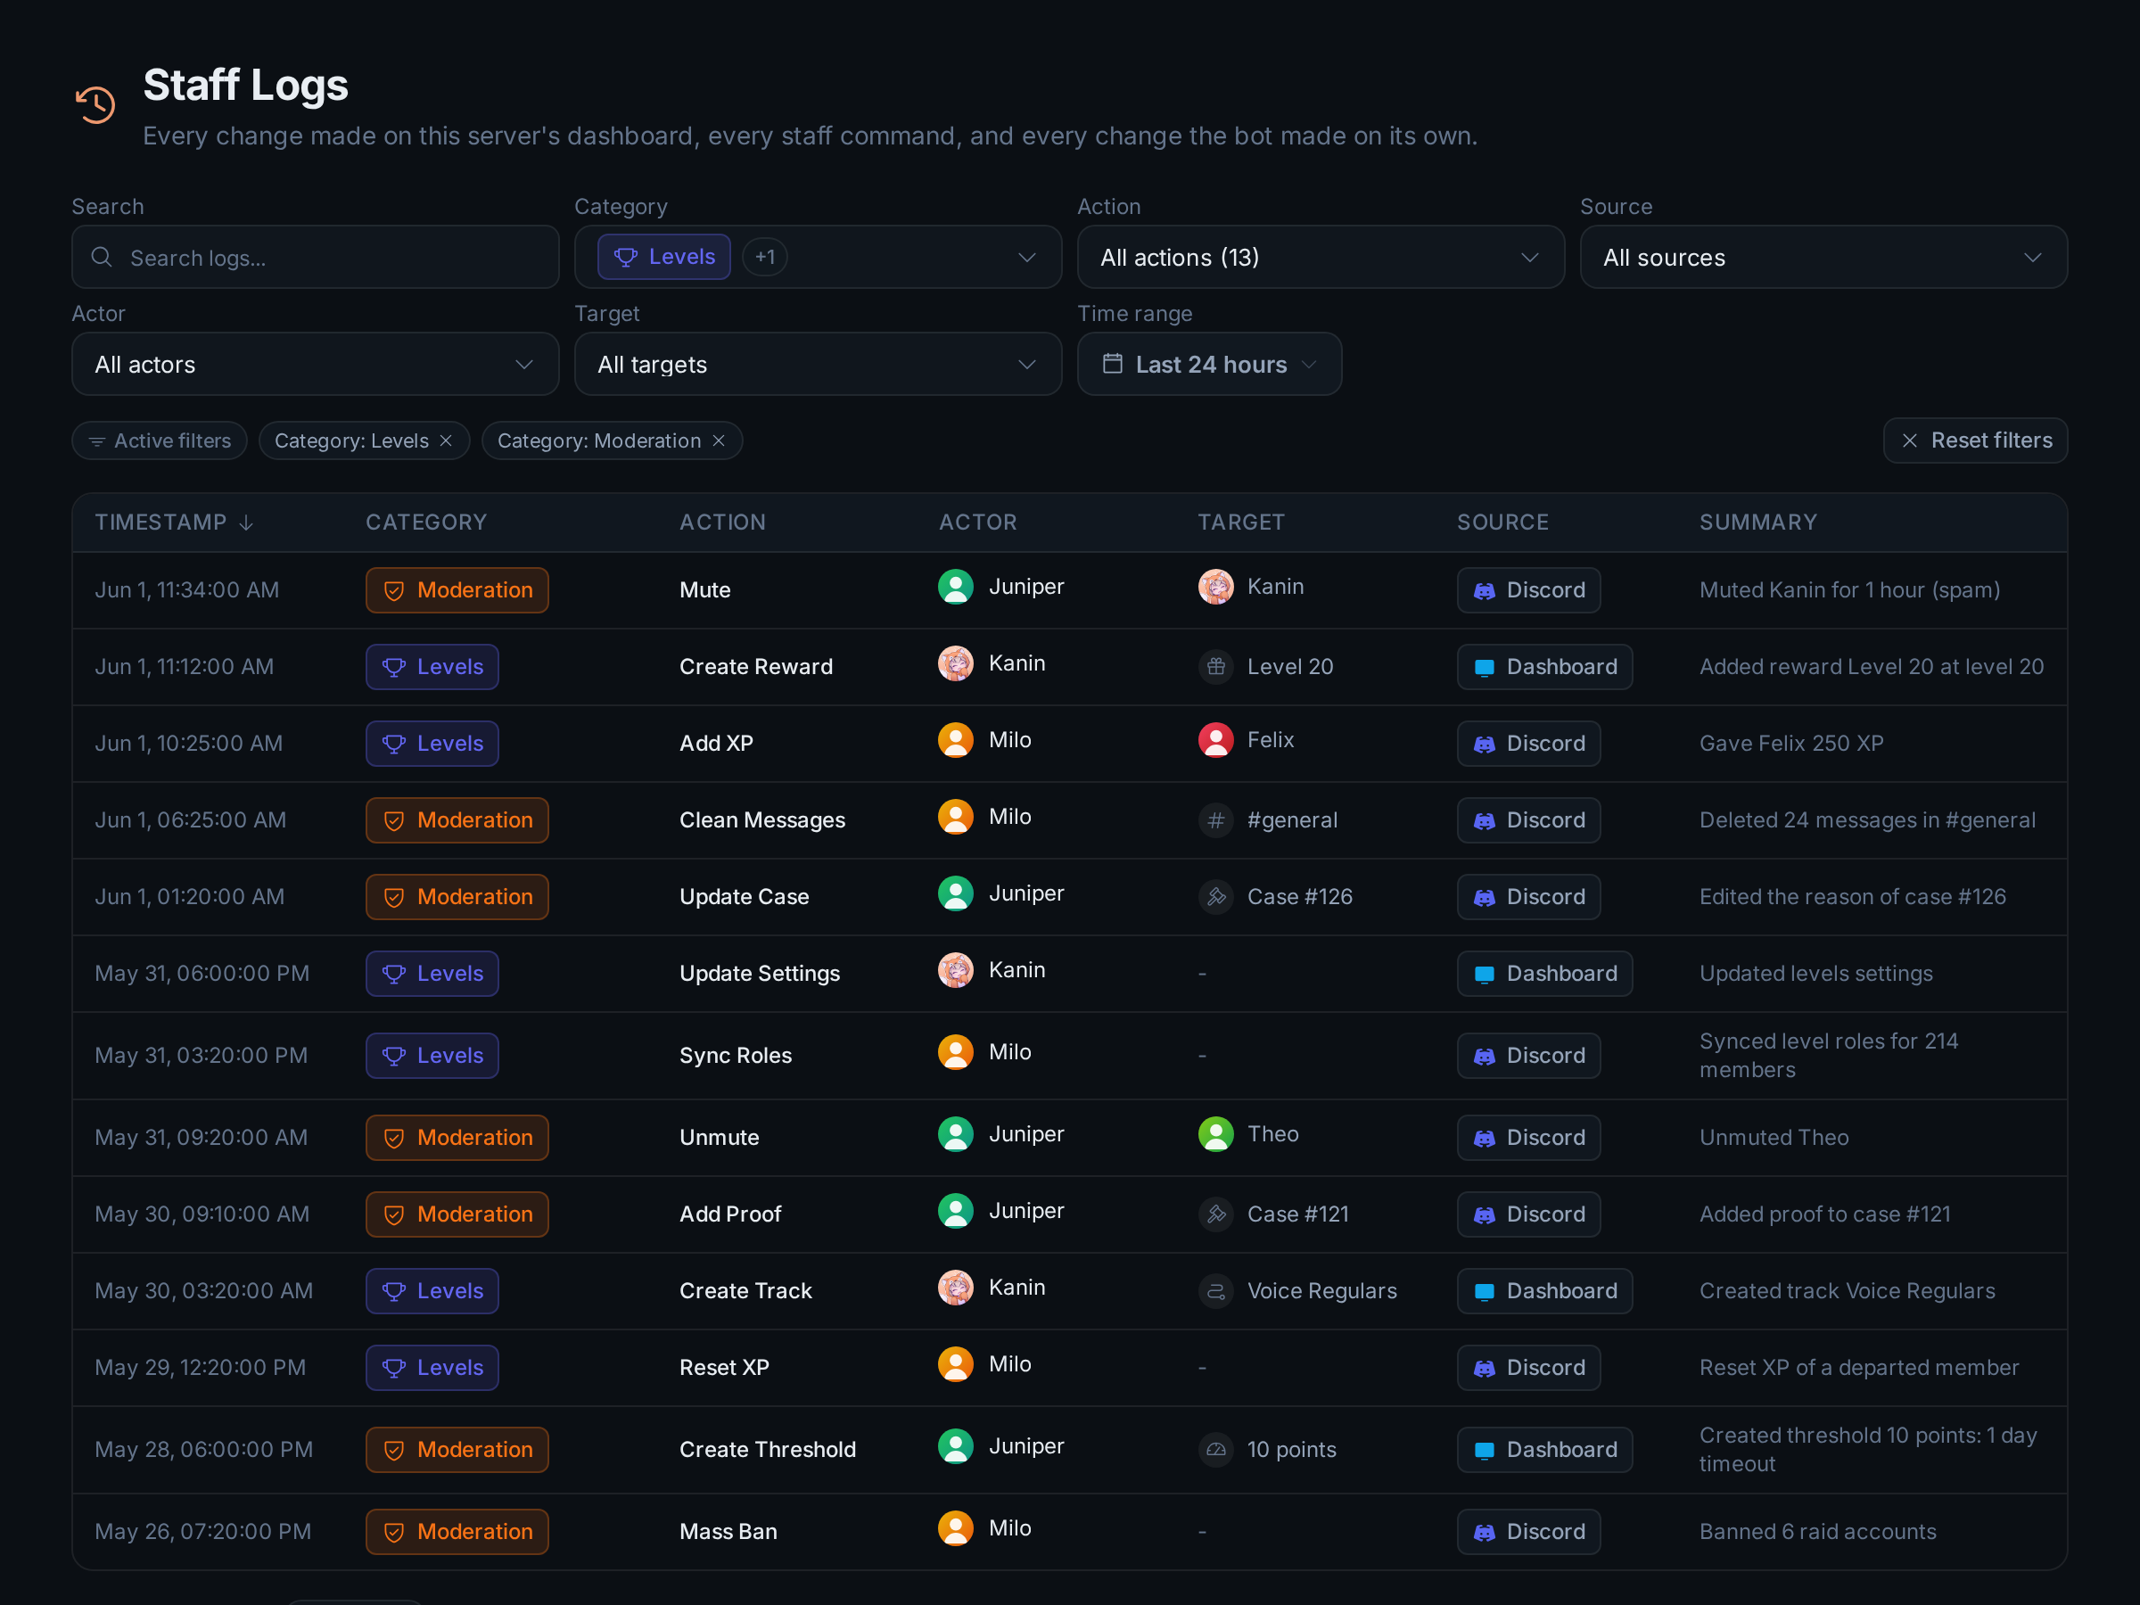Click Kanin's avatar in the Create Track row
The width and height of the screenshot is (2140, 1605).
[x=956, y=1288]
